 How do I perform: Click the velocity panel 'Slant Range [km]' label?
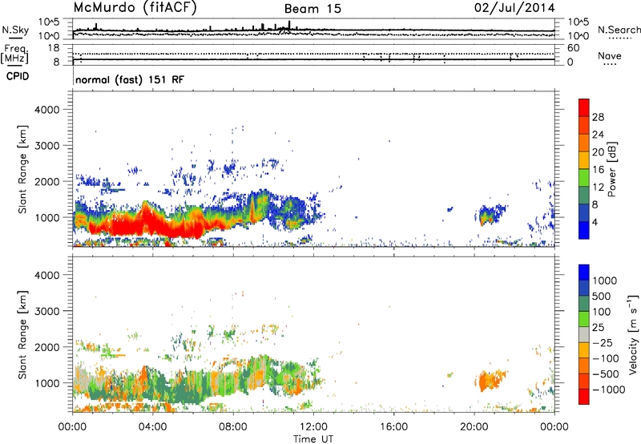click(x=22, y=335)
